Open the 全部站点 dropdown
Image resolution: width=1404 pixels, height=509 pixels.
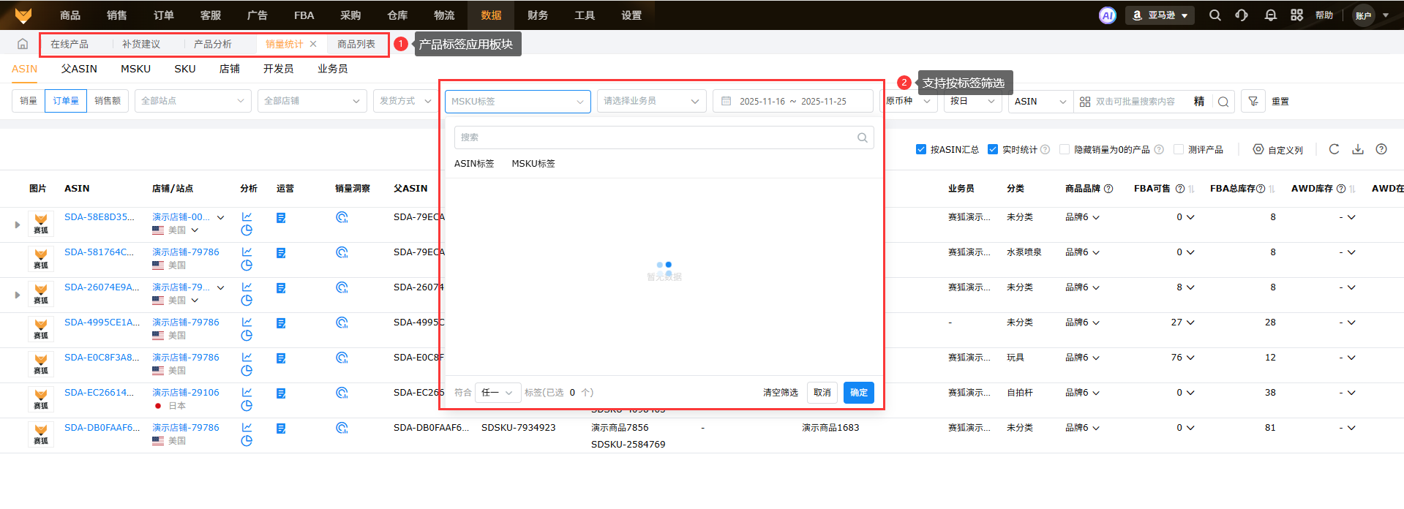tap(192, 101)
